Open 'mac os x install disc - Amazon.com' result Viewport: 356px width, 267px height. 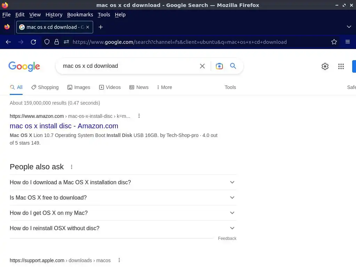coord(64,126)
